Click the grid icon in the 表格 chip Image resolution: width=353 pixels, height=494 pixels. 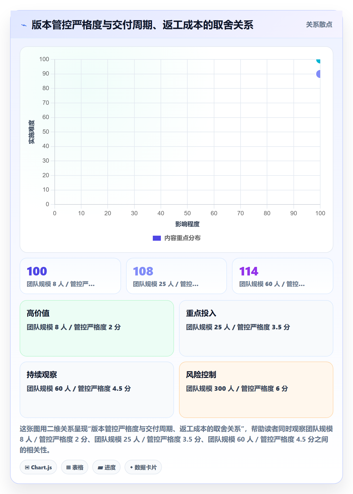(68, 468)
